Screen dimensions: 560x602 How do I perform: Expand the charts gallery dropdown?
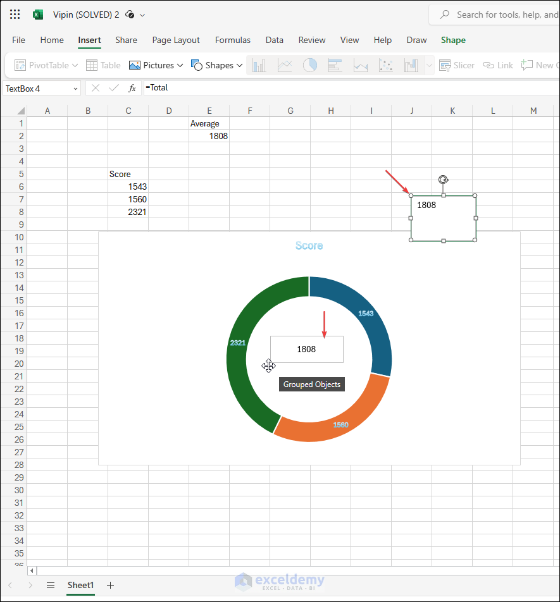(429, 65)
